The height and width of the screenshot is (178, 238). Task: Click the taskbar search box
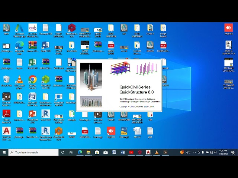click(33, 152)
